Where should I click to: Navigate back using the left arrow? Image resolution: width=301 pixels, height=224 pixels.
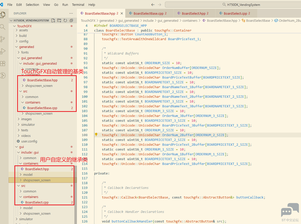click(153, 4)
